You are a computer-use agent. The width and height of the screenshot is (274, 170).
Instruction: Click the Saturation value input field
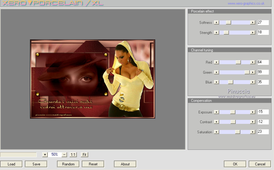click(x=263, y=132)
